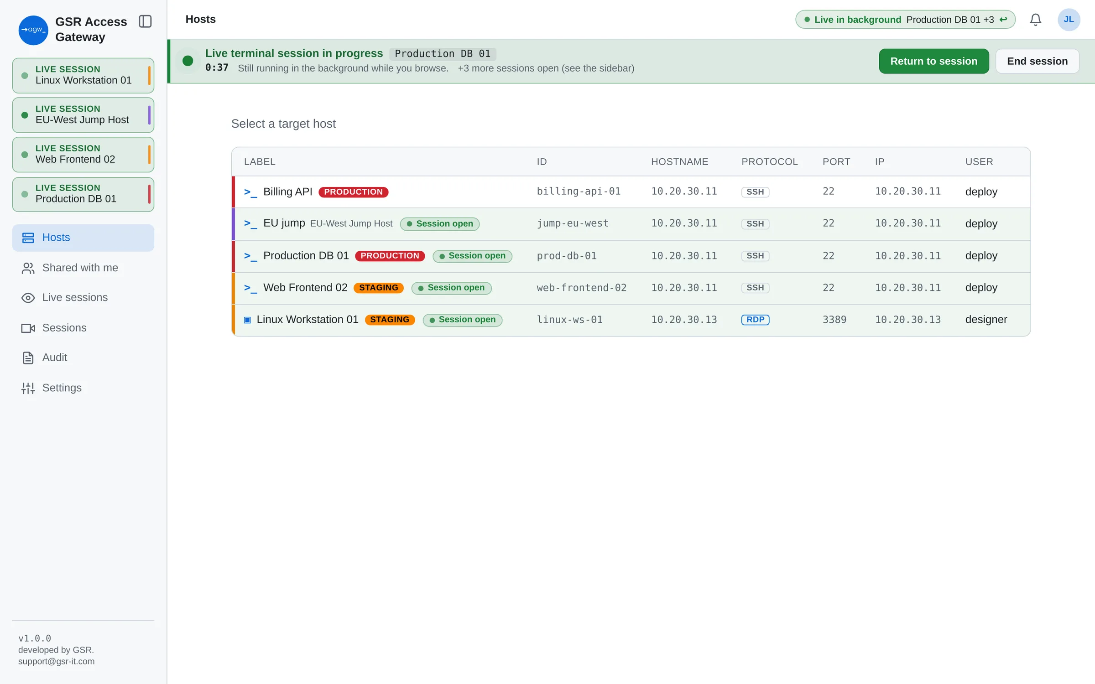Click Session open badge on EU jump row
The height and width of the screenshot is (684, 1095).
pos(440,224)
